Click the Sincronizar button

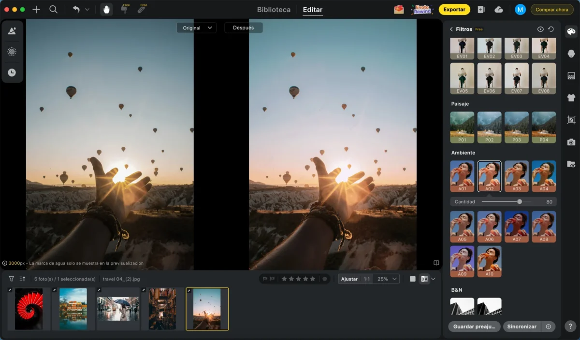coord(522,326)
